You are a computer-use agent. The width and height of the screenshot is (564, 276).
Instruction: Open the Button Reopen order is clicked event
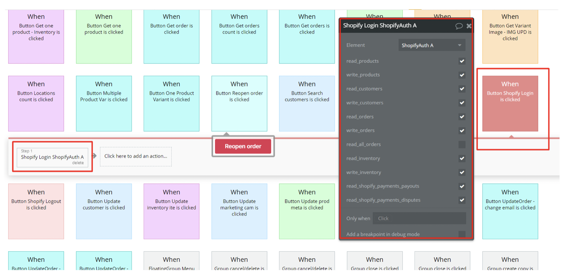pos(239,104)
